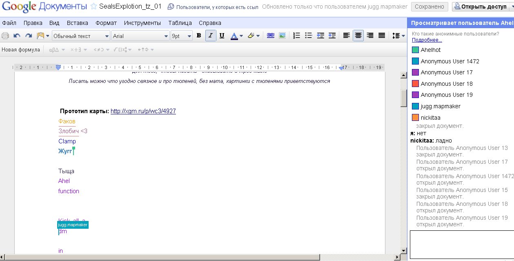This screenshot has width=514, height=261.
Task: Open the xgm.ru prototype map link
Action: 143,111
